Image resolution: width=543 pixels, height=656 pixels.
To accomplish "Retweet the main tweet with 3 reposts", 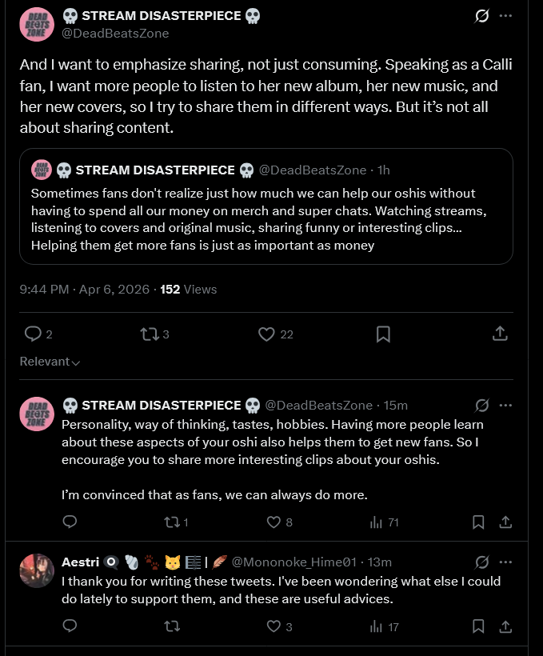I will (x=154, y=334).
